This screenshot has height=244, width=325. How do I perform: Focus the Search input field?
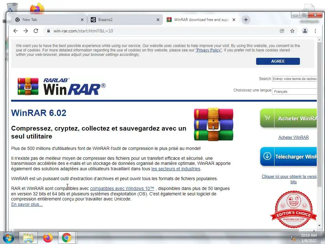click(294, 79)
